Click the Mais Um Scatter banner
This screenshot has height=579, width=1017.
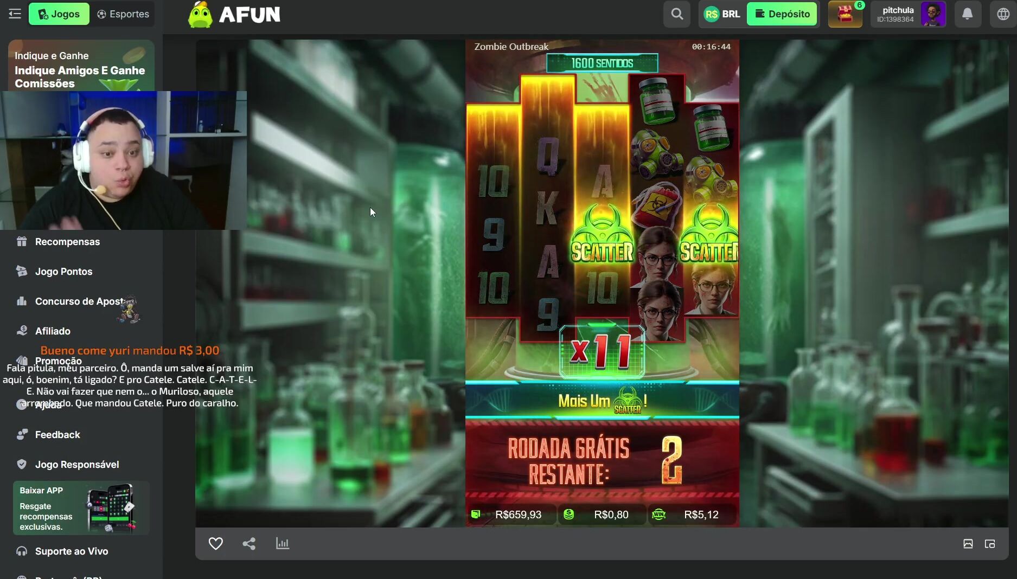tap(602, 401)
